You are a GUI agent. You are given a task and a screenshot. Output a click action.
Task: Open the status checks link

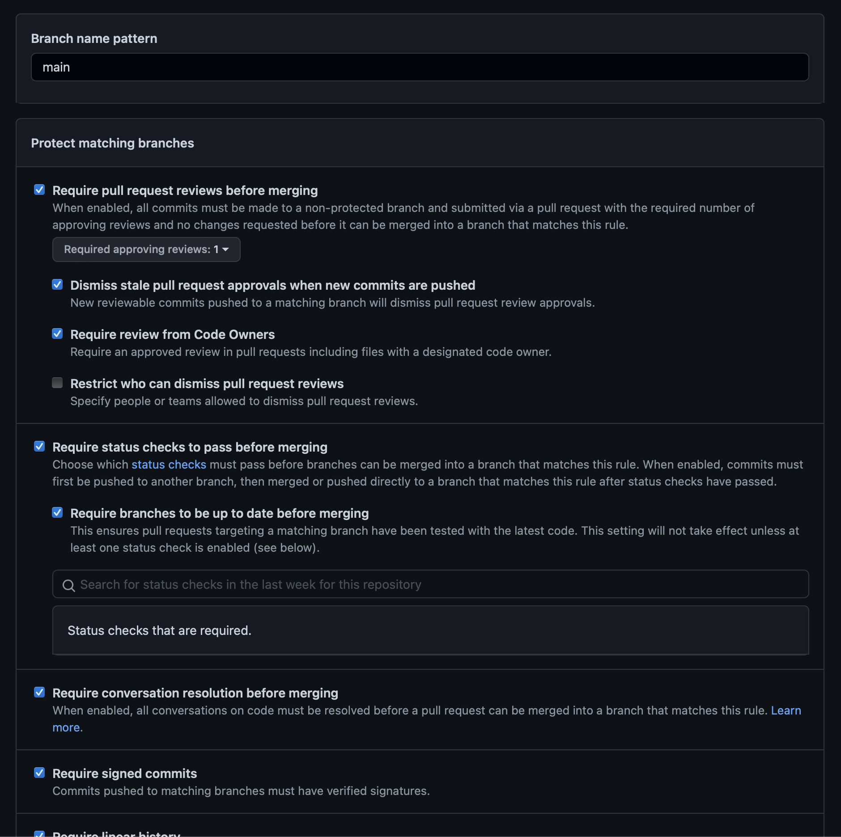point(168,465)
